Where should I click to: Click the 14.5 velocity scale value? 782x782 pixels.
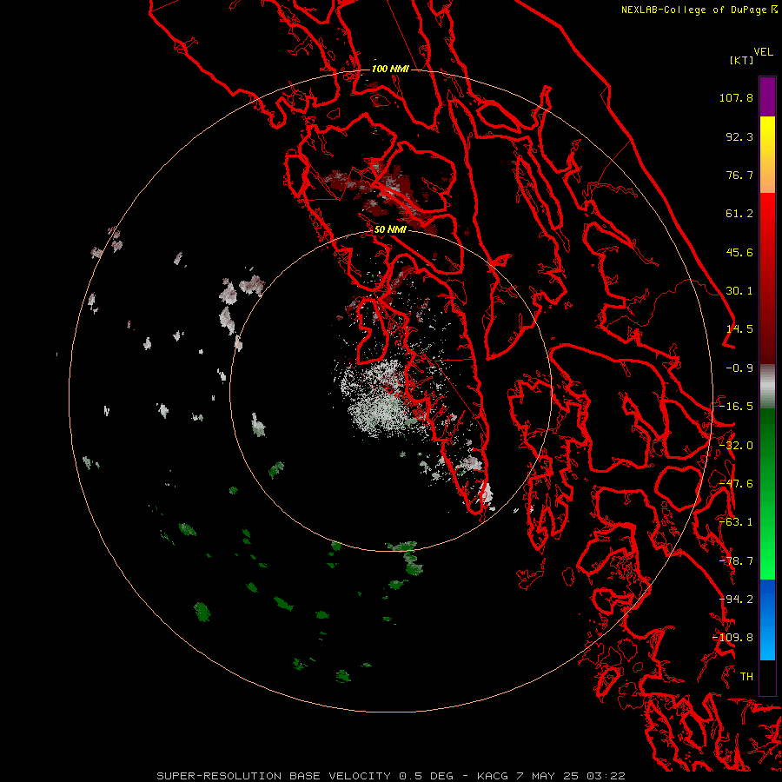[x=739, y=329]
